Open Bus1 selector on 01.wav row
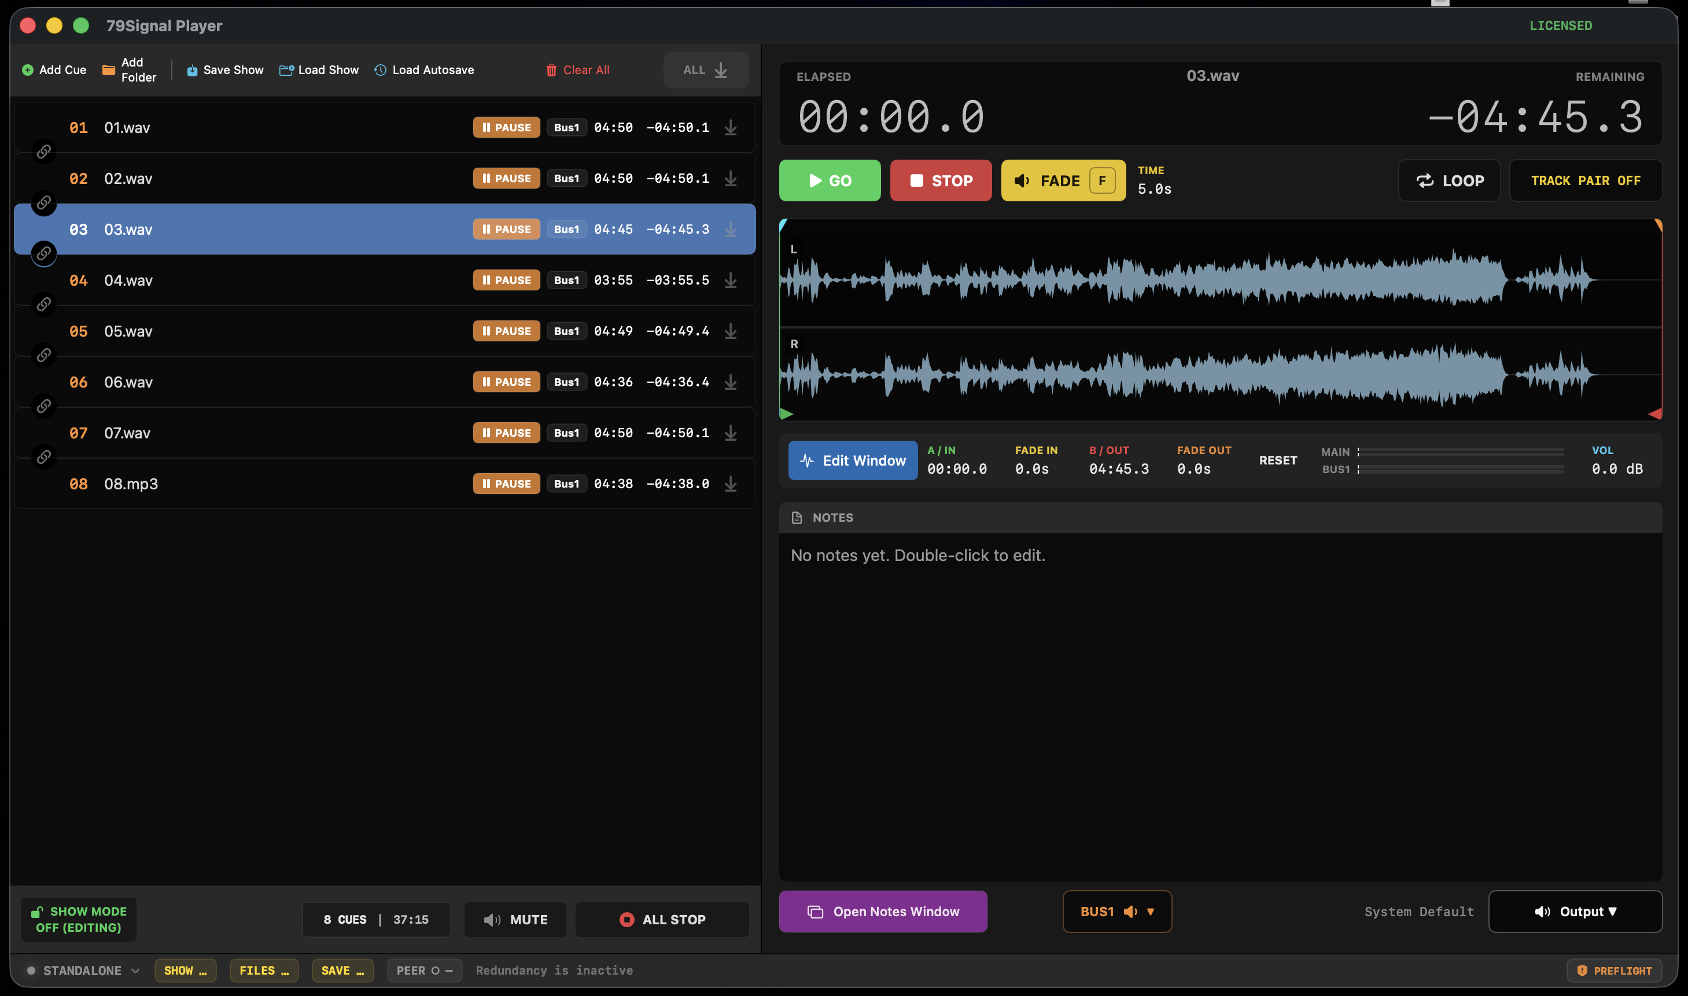Viewport: 1688px width, 996px height. pos(566,127)
